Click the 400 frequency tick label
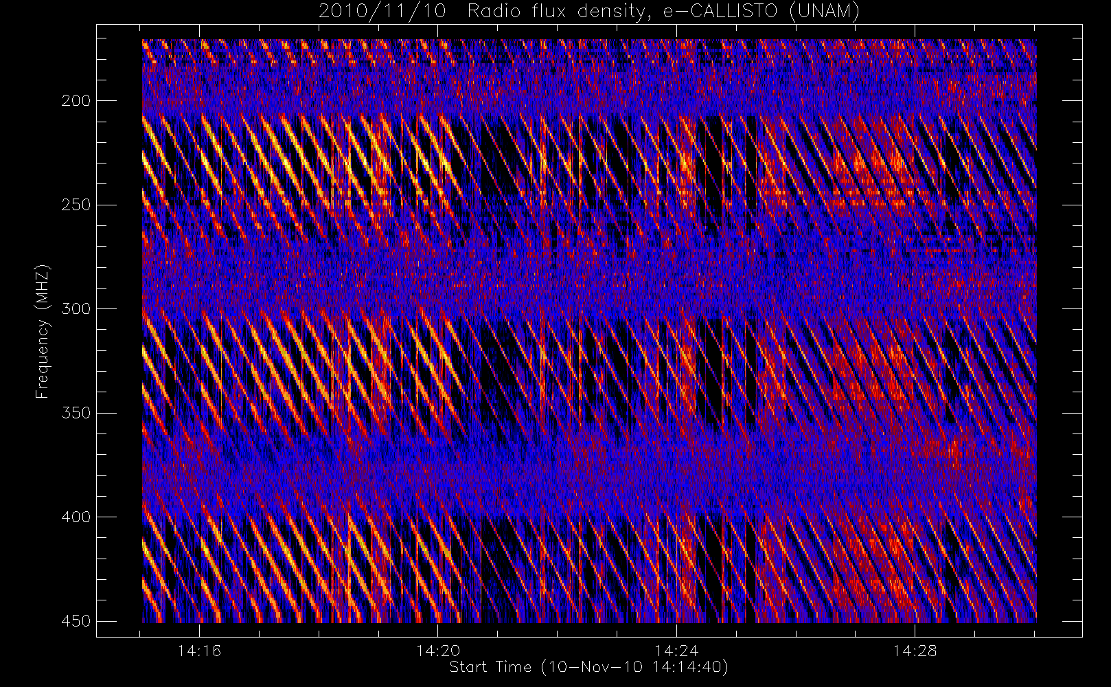Screen dimensions: 1111x687 point(76,517)
